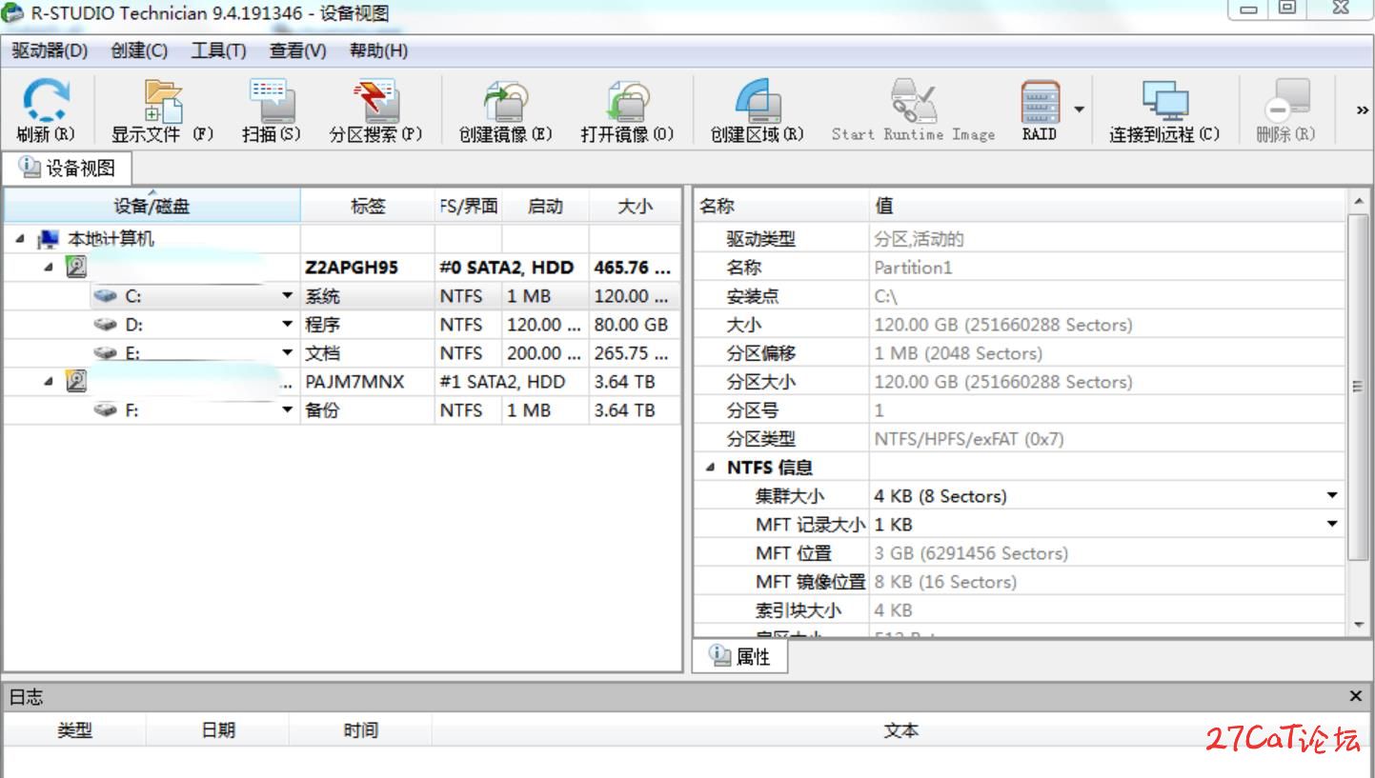Screen dimensions: 1375x778
Task: Click the E: partition drive icon
Action: click(106, 353)
